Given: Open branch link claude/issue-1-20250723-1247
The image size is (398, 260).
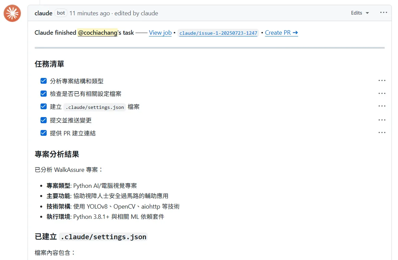Looking at the screenshot, I should click(x=218, y=33).
